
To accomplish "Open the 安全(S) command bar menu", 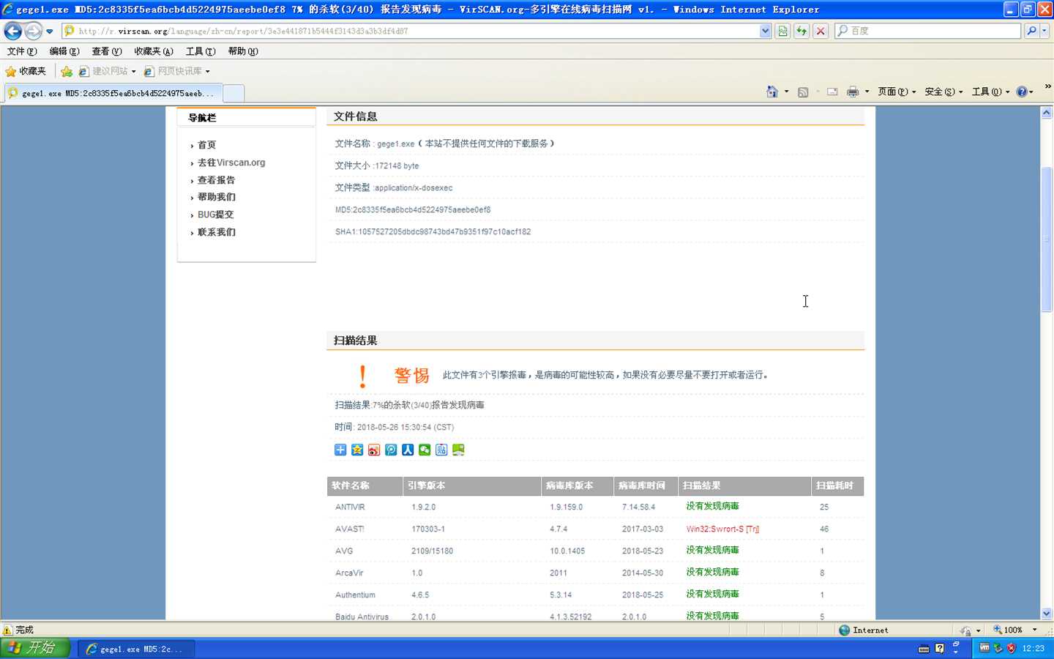I will tap(943, 92).
